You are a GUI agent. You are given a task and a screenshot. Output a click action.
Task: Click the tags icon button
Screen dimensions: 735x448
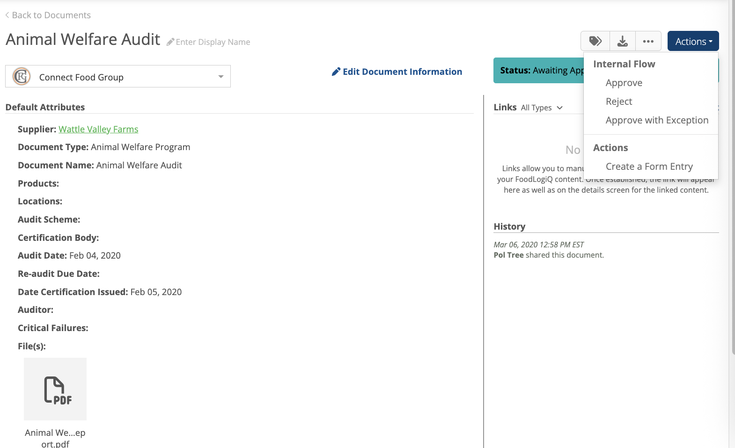coord(595,41)
